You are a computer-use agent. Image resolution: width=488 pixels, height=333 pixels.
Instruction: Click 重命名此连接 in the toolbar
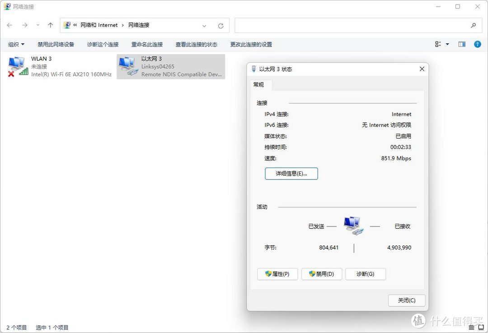tap(147, 44)
